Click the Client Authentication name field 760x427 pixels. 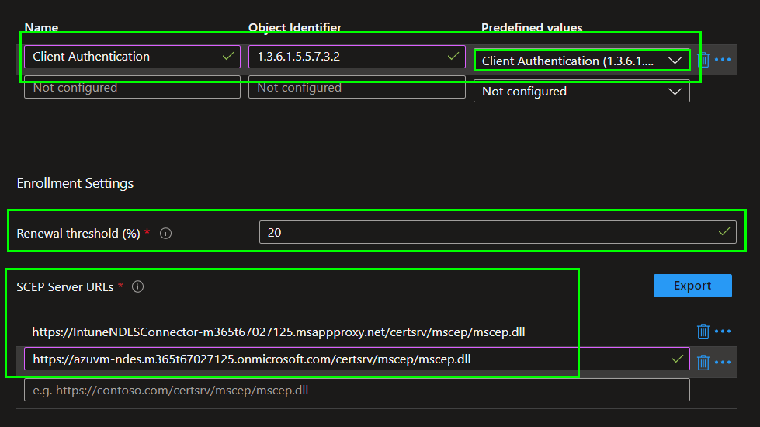[x=124, y=57]
